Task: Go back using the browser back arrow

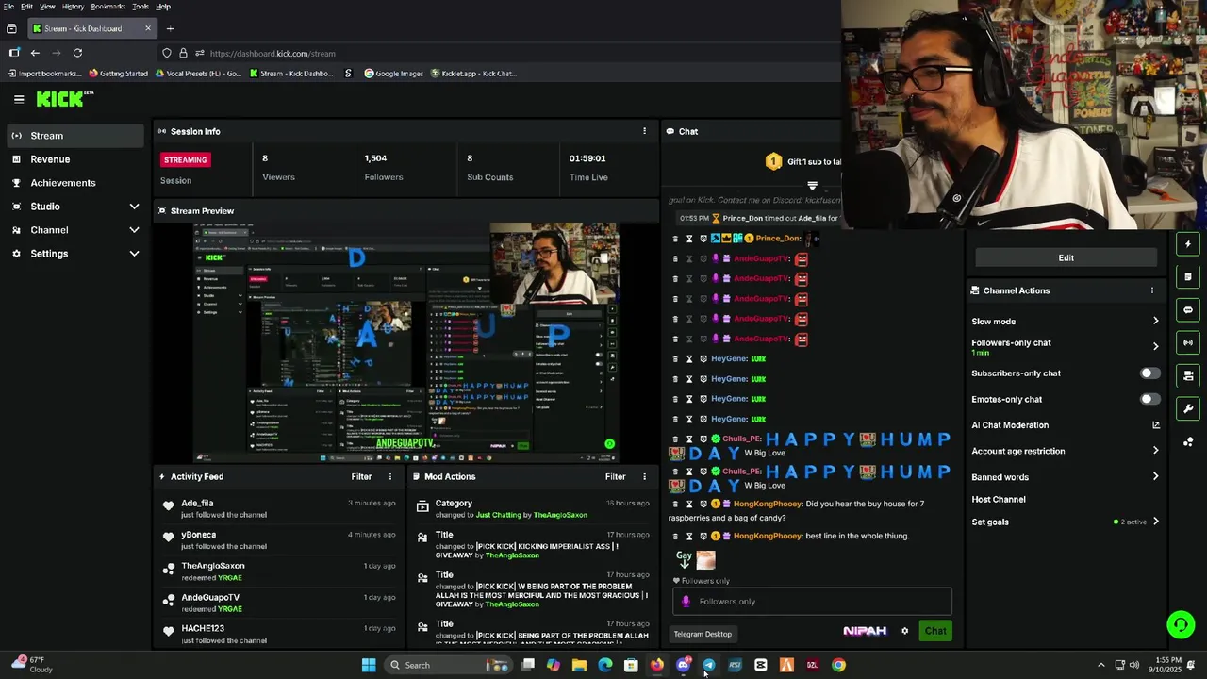Action: click(x=35, y=53)
